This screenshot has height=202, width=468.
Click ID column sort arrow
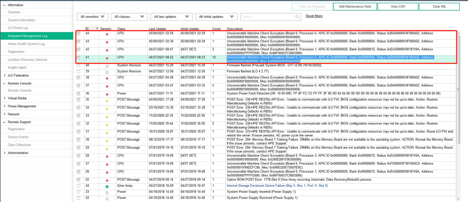tap(97, 29)
